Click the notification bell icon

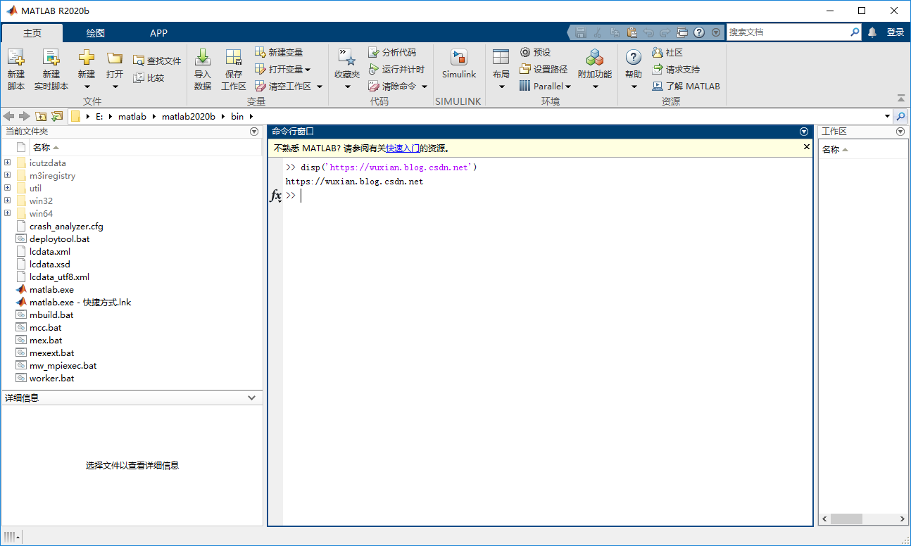point(872,32)
